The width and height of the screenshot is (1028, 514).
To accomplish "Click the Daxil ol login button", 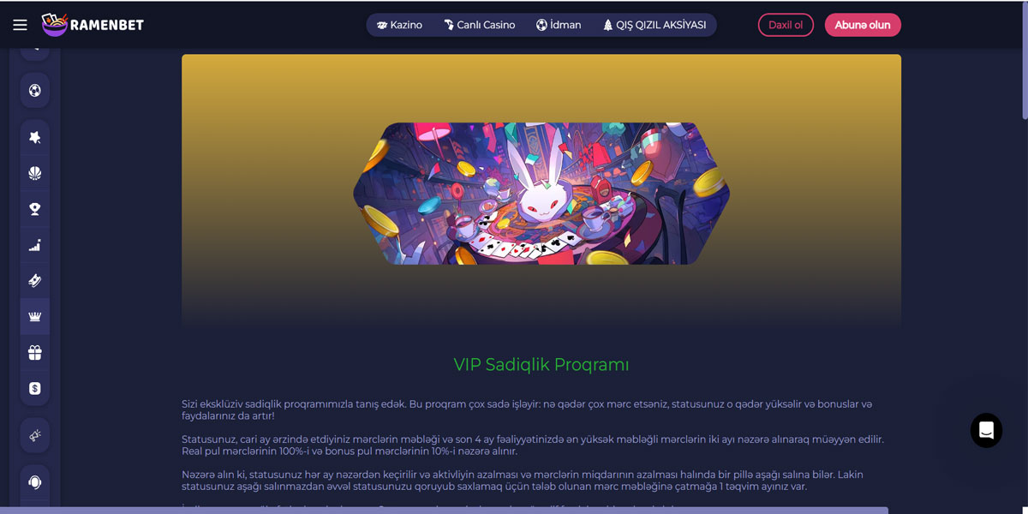I will (x=786, y=25).
